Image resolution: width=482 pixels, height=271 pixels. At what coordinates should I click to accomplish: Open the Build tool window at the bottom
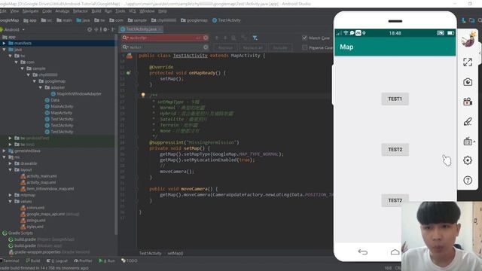33,260
